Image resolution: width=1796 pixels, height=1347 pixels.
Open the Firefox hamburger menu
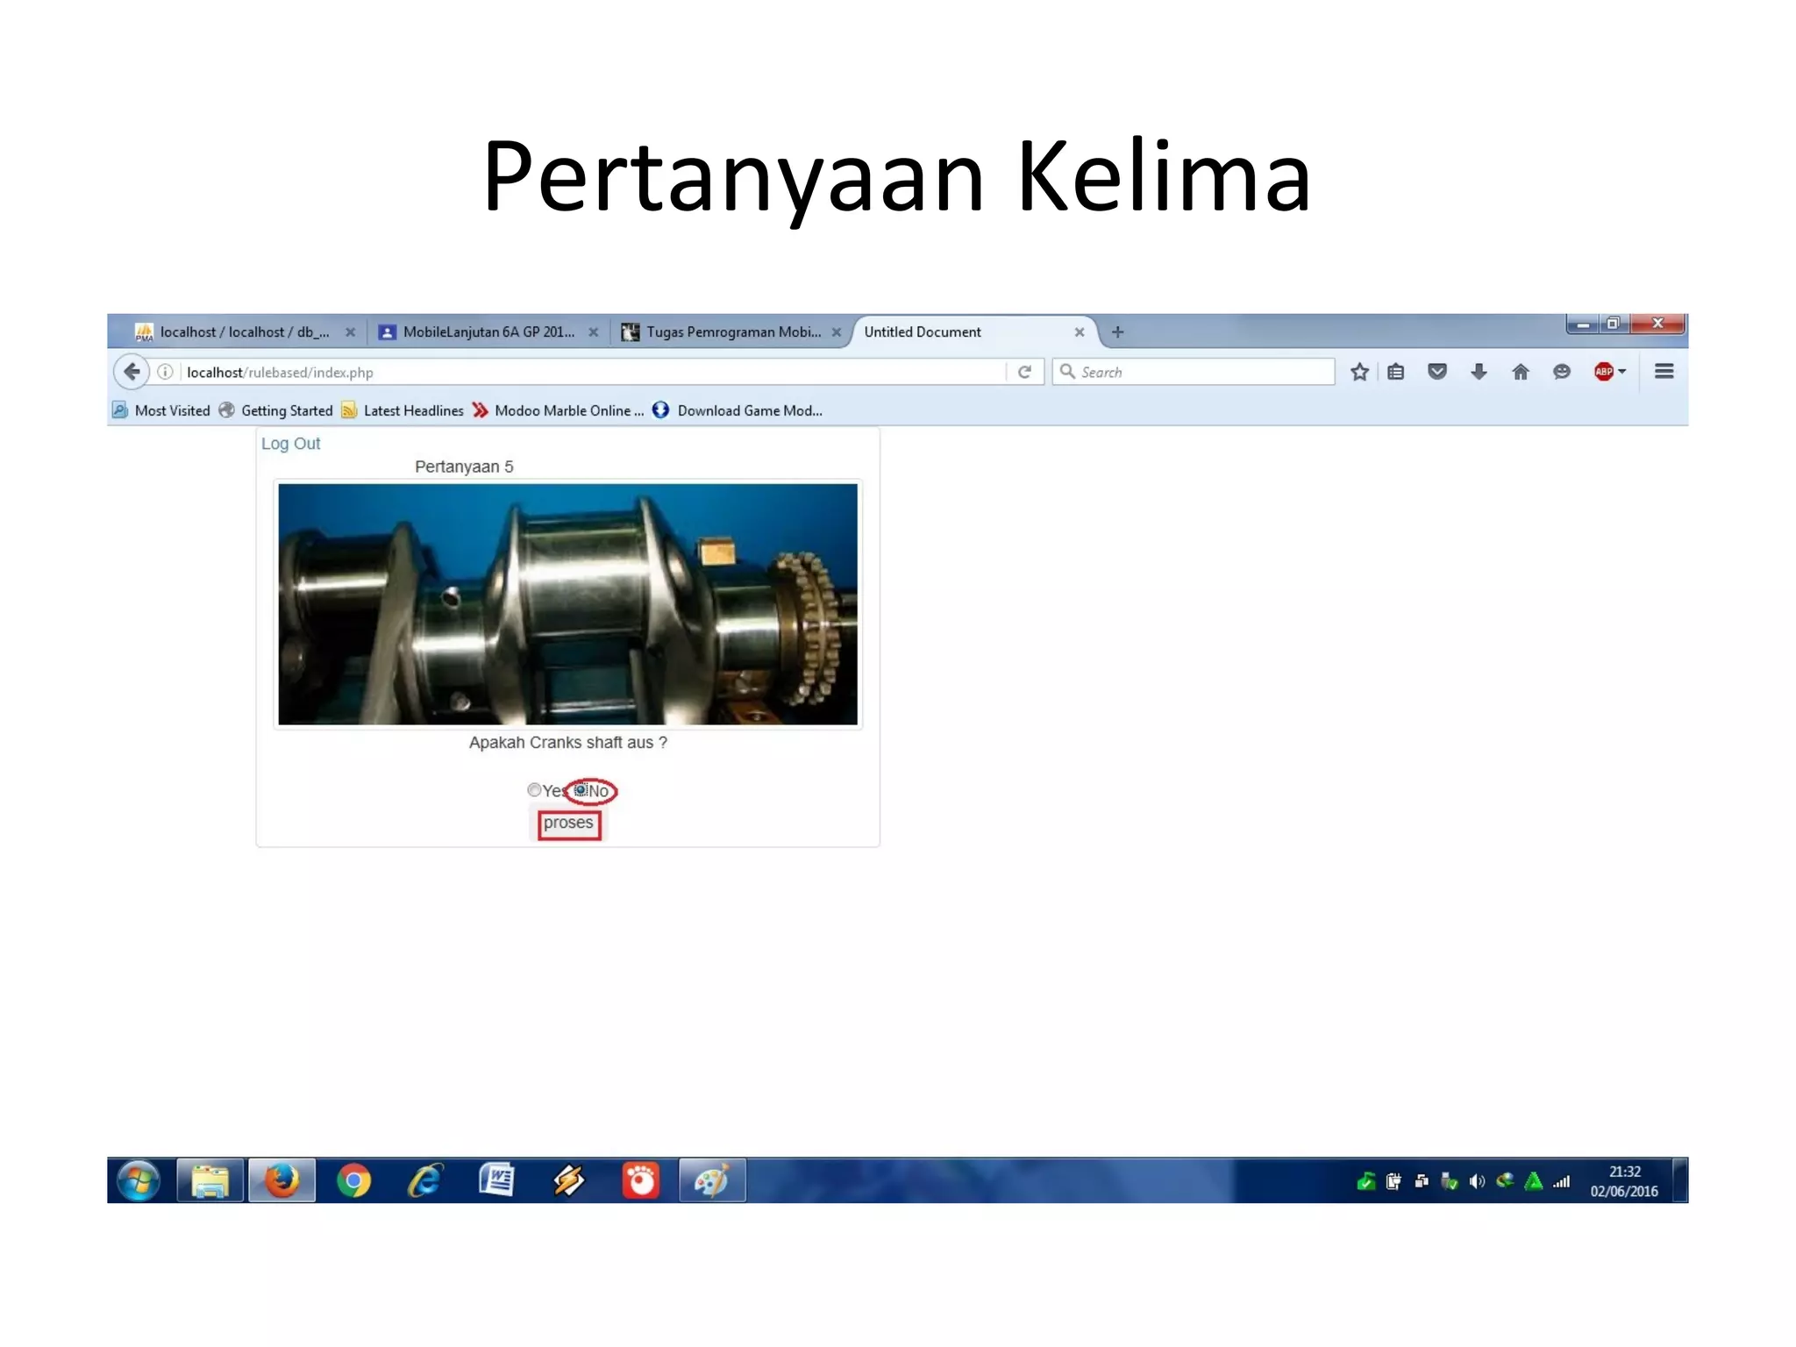click(x=1664, y=372)
